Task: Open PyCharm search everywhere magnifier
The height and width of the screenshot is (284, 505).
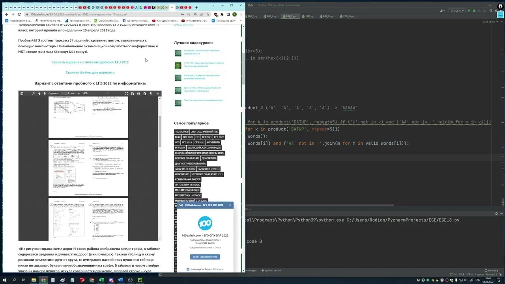Action: click(490, 11)
